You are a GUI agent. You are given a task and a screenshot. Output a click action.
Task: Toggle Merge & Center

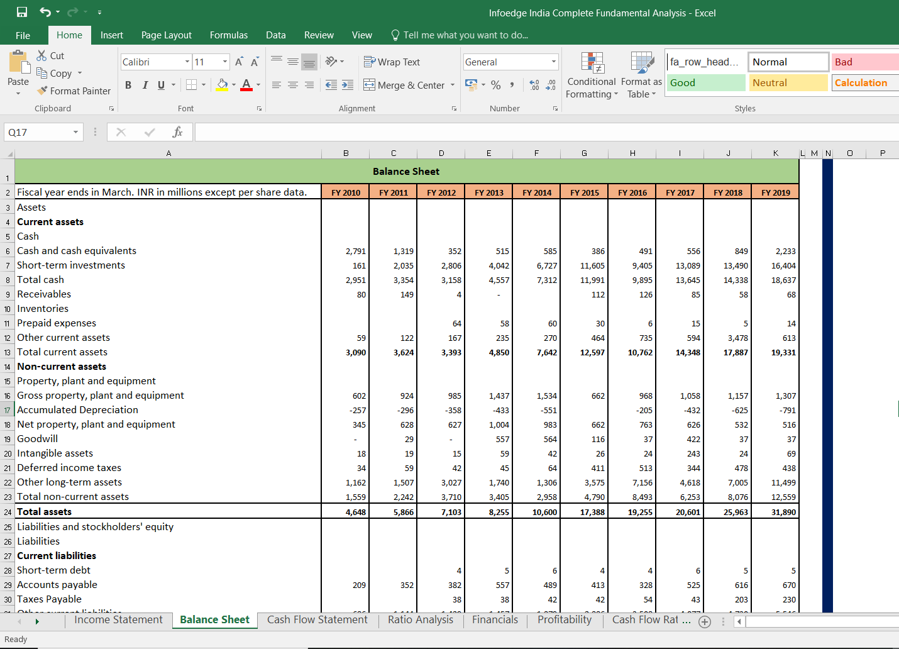pos(404,85)
